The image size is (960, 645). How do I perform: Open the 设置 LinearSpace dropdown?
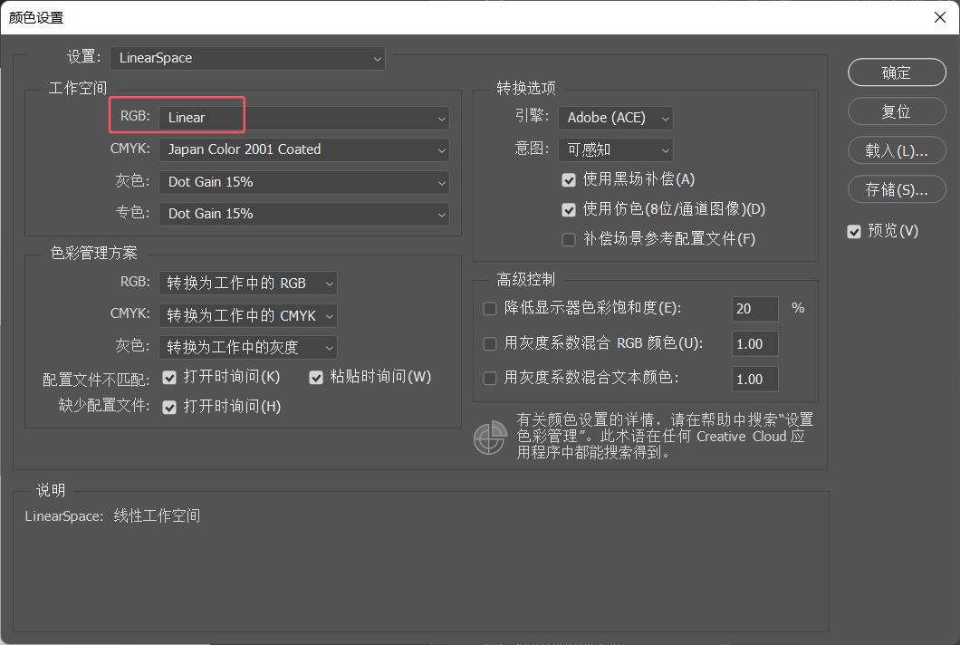tap(247, 58)
